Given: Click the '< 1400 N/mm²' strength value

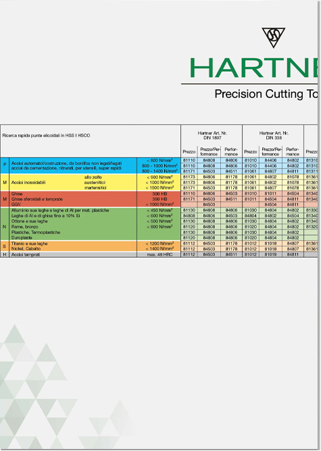Looking at the screenshot, I should pos(159,249).
